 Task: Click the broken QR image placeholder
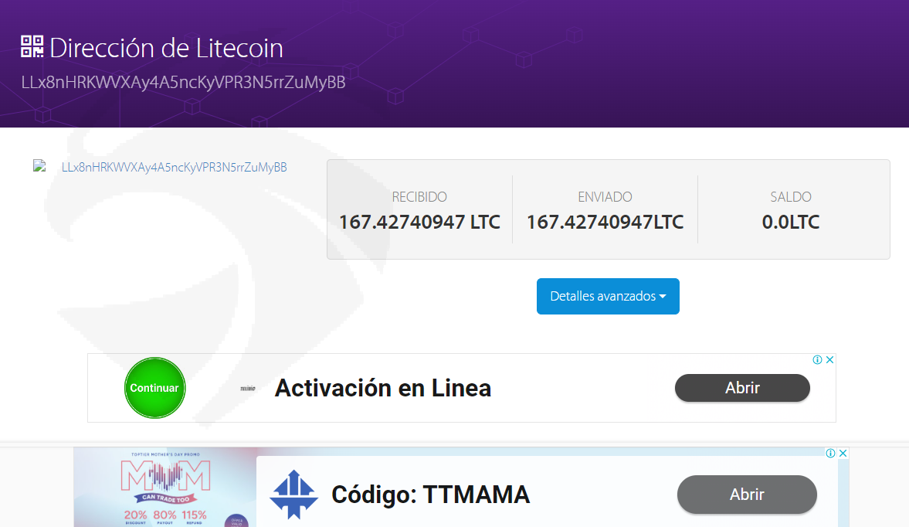(x=39, y=166)
